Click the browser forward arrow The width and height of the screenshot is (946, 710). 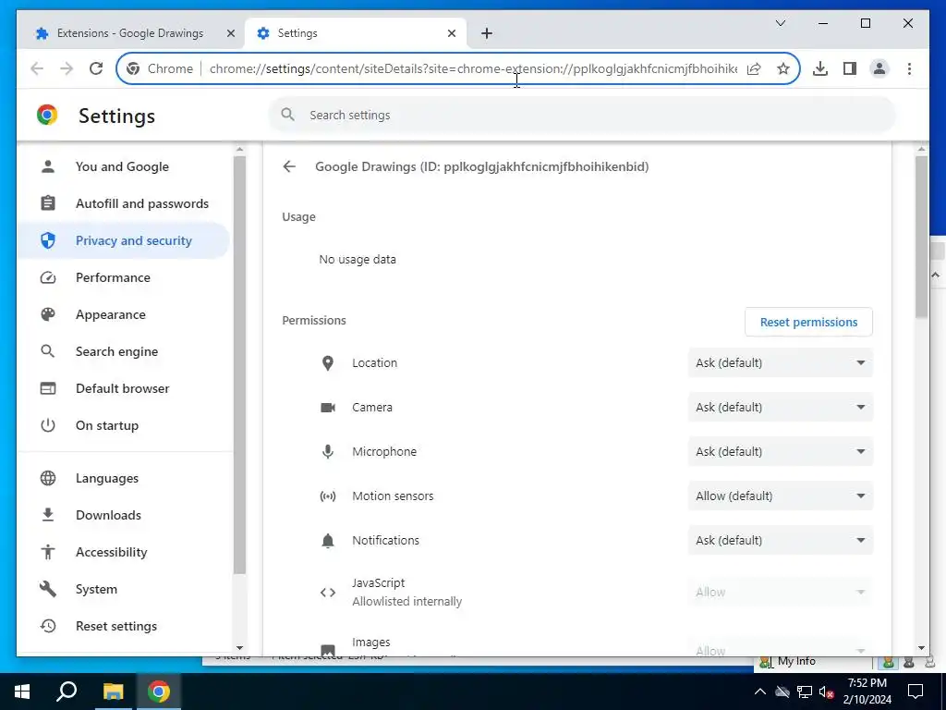[x=67, y=68]
